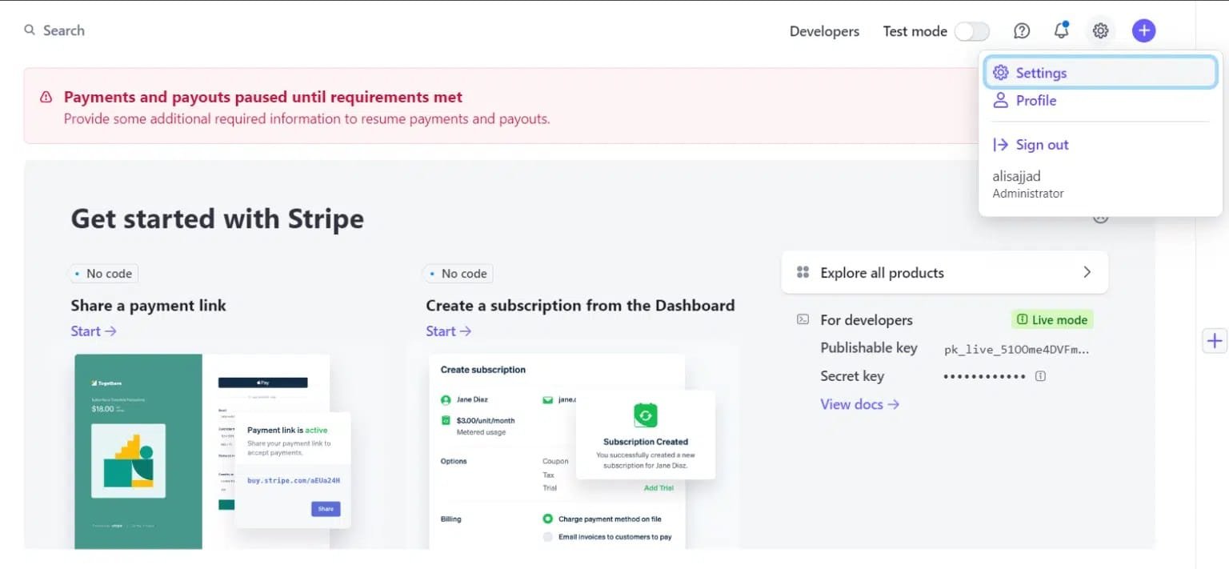
Task: Click the Payments and payouts paused heading
Action: pos(263,97)
